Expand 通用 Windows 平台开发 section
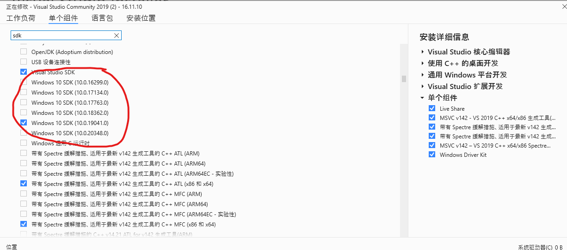 [422, 75]
